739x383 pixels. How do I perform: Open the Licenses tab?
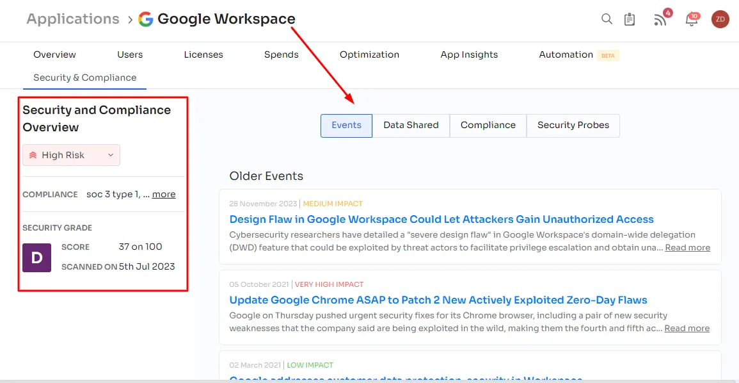tap(203, 54)
